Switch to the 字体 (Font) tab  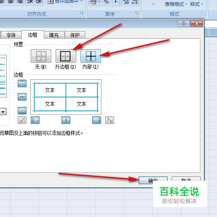pyautogui.click(x=11, y=35)
